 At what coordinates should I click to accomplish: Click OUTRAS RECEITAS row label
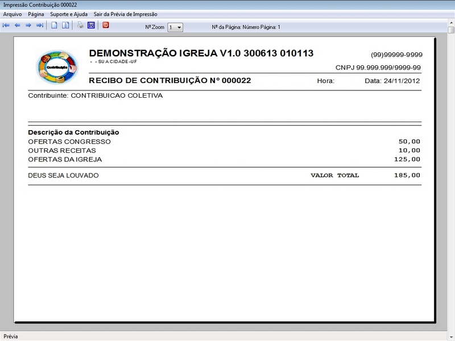[x=62, y=151]
